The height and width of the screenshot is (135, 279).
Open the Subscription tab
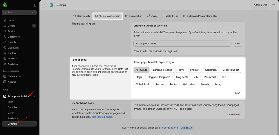click(134, 16)
